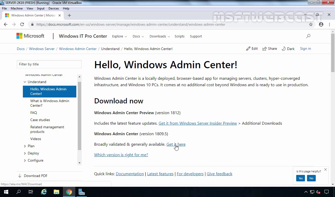Screen dimensions: 335x197
Task: Go to the Windows Server breadcrumb
Action: point(42,49)
